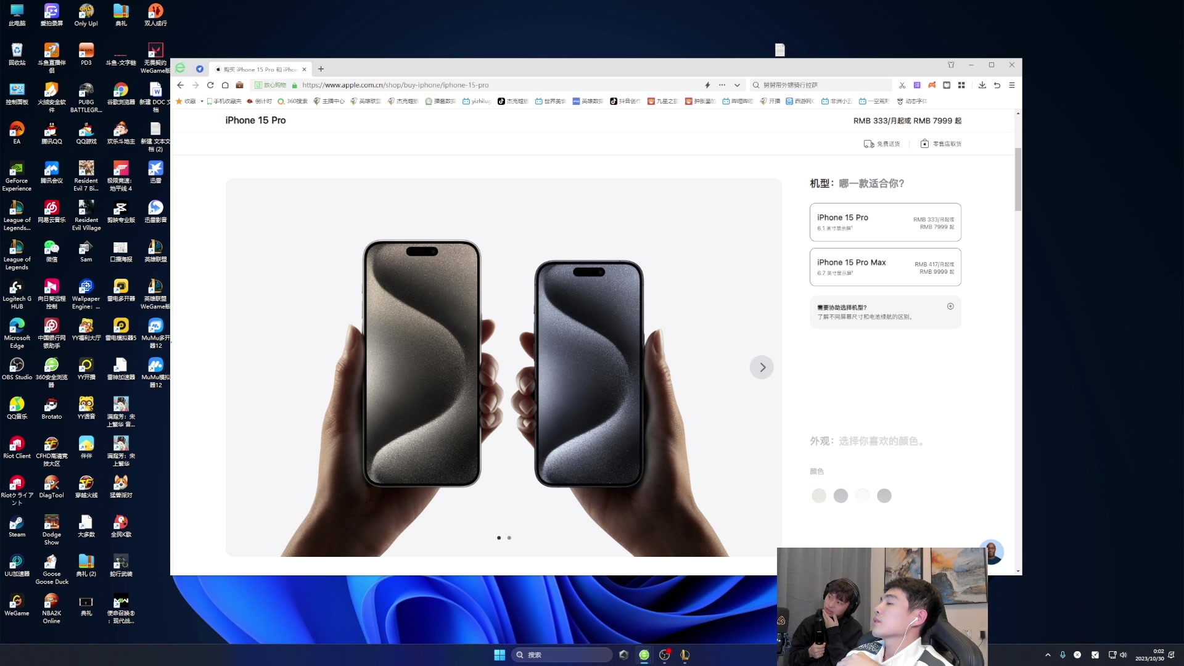Expand the address bar dropdown chevron

pos(737,85)
